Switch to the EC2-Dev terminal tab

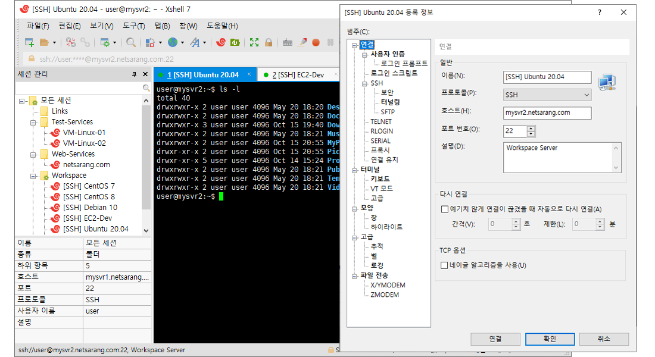[298, 75]
